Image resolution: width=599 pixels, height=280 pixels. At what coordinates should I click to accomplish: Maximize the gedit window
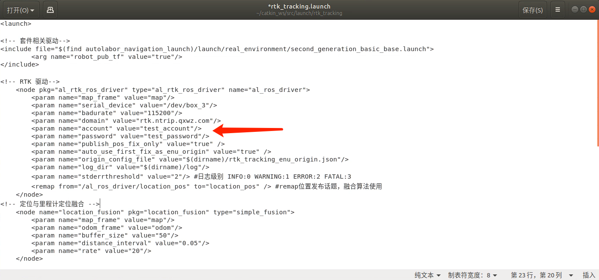[584, 9]
